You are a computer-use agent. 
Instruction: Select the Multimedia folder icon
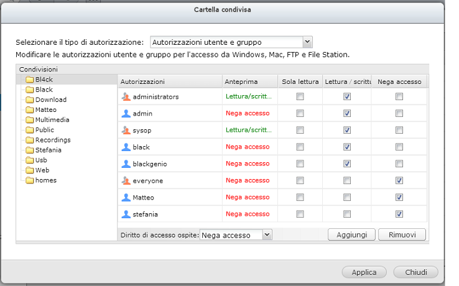pyautogui.click(x=29, y=120)
